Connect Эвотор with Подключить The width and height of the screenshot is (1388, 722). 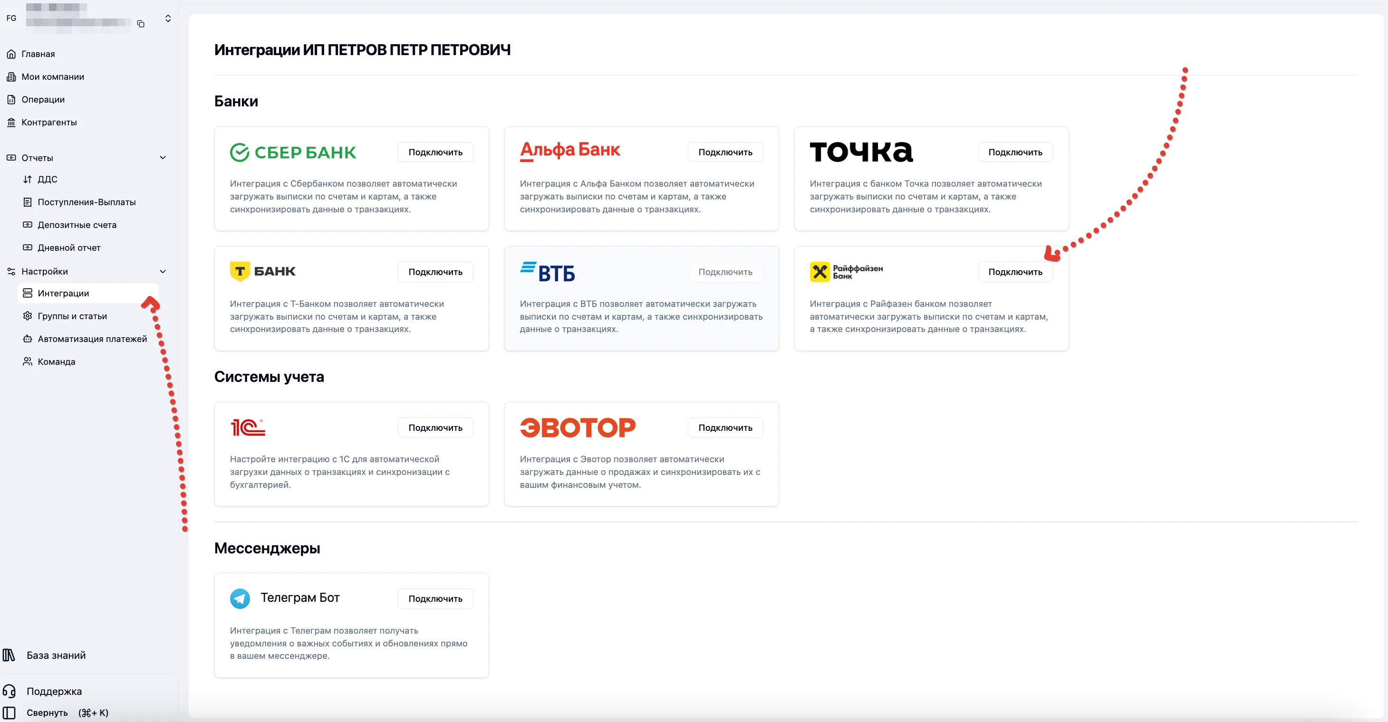[x=725, y=427]
